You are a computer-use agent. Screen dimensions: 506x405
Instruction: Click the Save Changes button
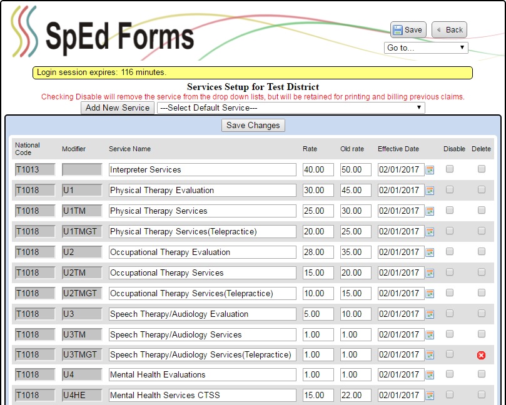253,126
